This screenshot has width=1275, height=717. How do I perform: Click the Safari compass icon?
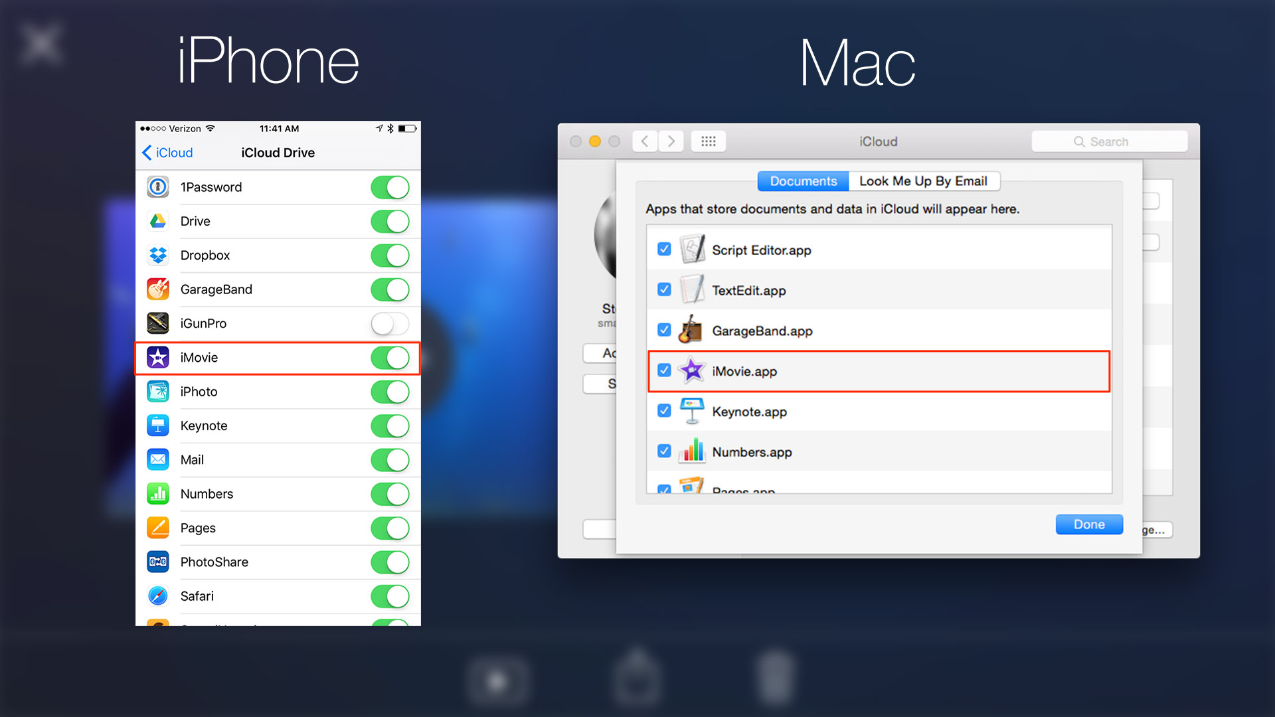(158, 596)
